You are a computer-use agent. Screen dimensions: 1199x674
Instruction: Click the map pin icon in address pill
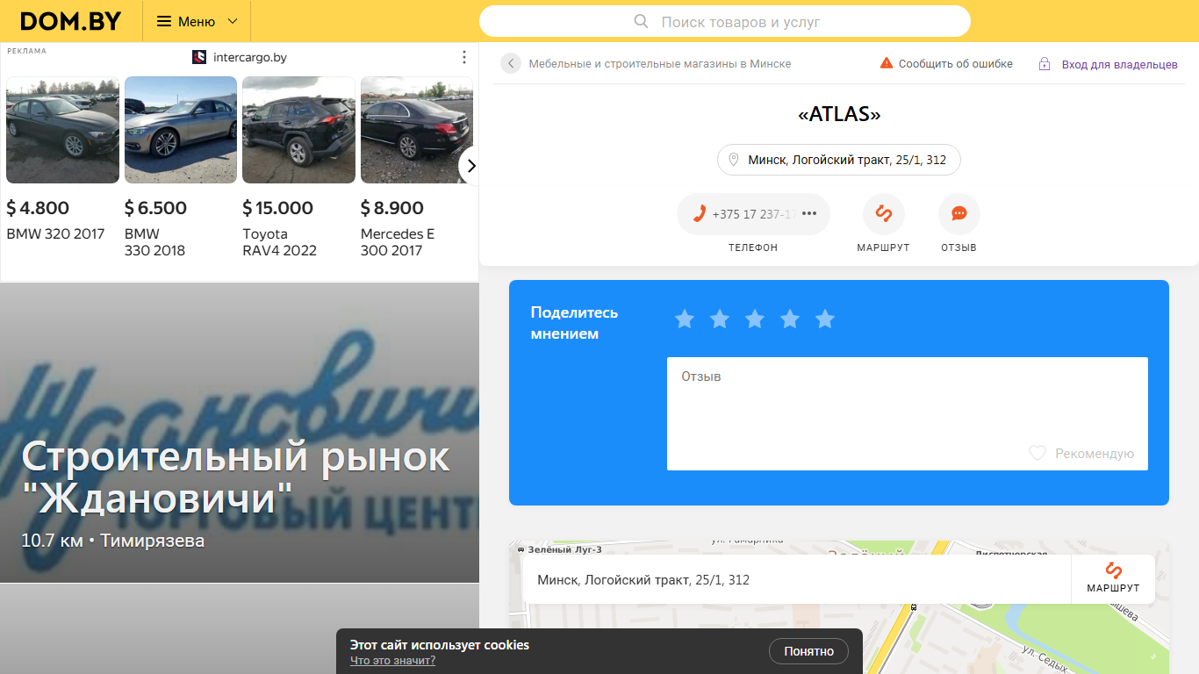tap(734, 160)
